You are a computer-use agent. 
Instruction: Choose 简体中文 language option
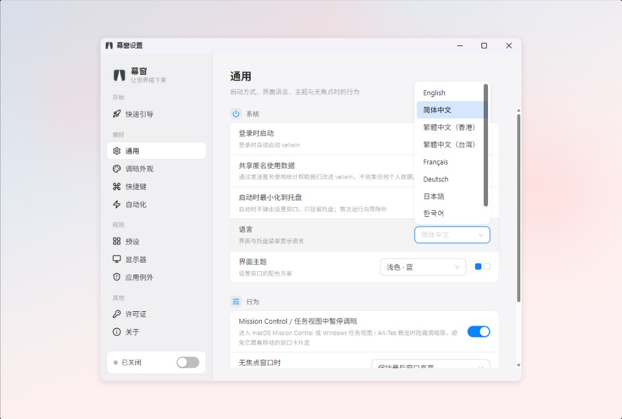click(x=450, y=110)
